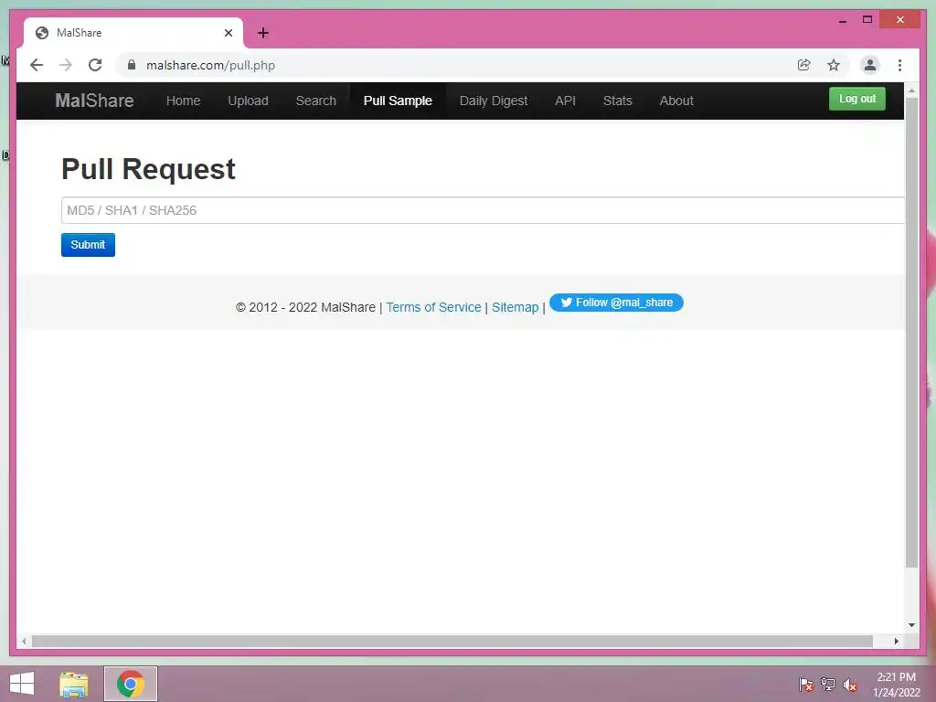Click the Pull Request heading
Viewport: 936px width, 702px height.
[x=148, y=169]
